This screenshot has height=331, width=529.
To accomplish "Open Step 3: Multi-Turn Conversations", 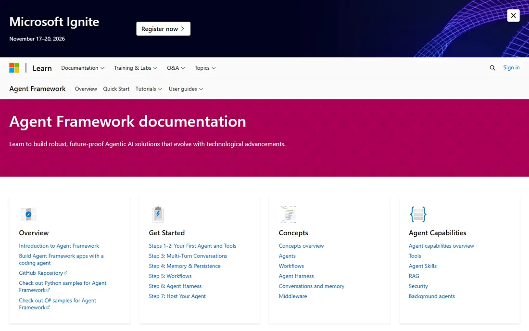I will [188, 256].
